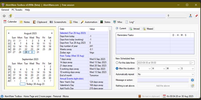Click No text in clipboard status entry
201x100 pixels.
[x=151, y=96]
